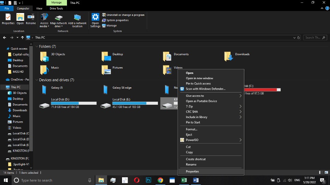Collapse the Folders (7) group
The image size is (330, 185).
tap(37, 46)
